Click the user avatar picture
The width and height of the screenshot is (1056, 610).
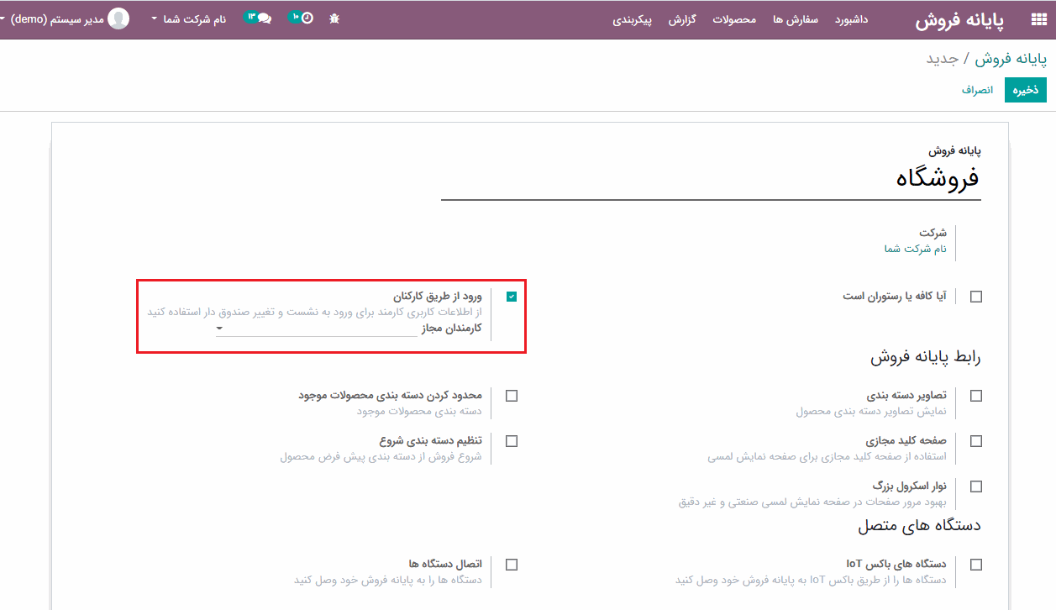click(119, 18)
